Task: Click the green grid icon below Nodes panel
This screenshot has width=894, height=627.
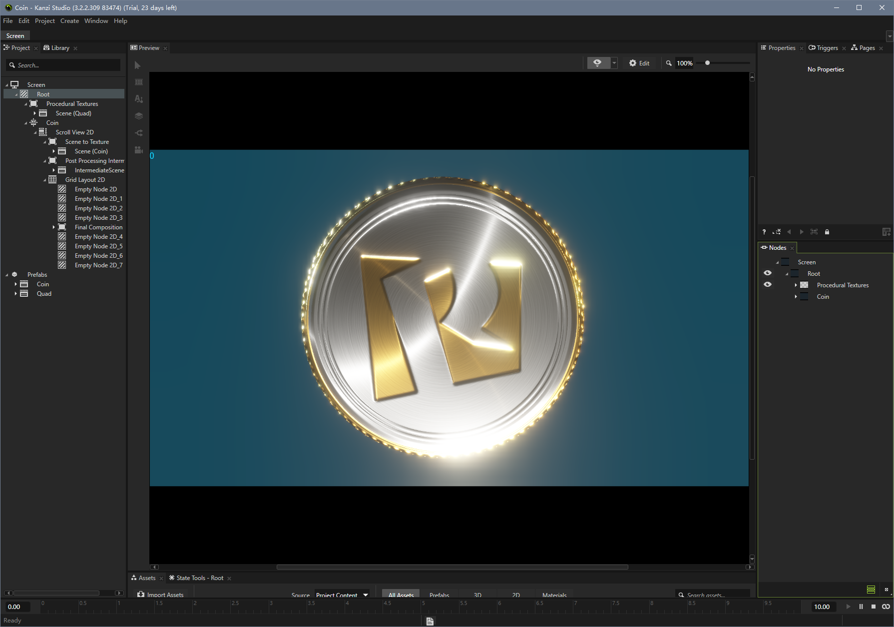Action: (x=871, y=590)
